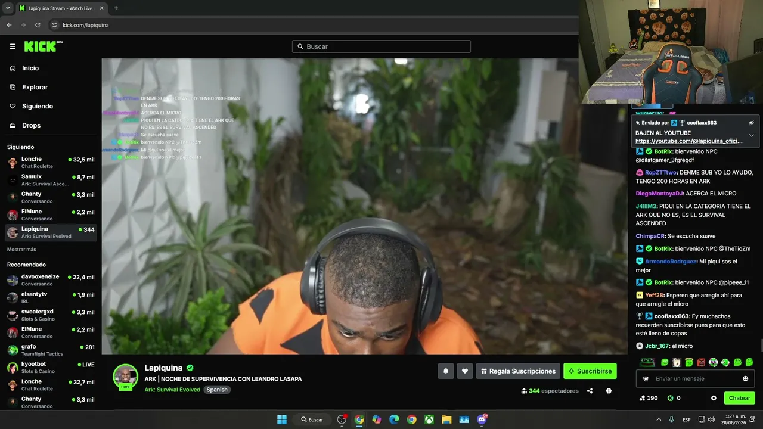Click the 190 channel points icon

642,398
